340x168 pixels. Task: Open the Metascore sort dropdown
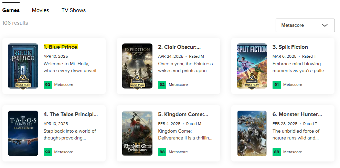point(305,25)
